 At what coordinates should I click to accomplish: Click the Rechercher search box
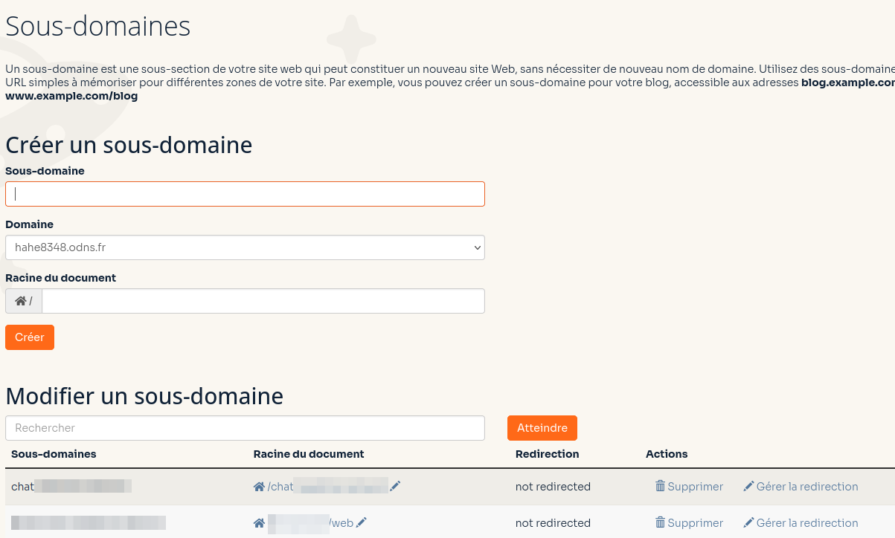(x=245, y=427)
